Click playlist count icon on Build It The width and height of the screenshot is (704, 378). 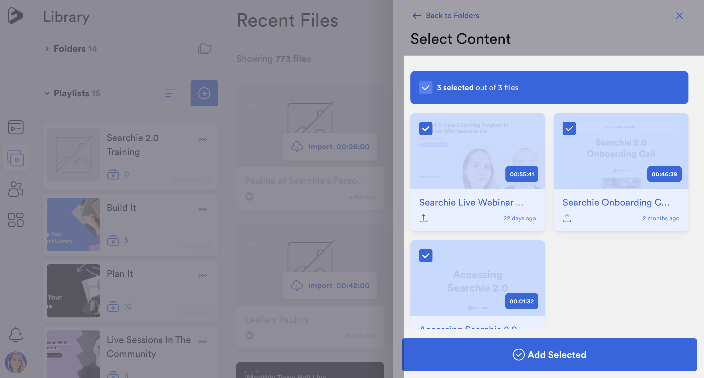click(113, 240)
